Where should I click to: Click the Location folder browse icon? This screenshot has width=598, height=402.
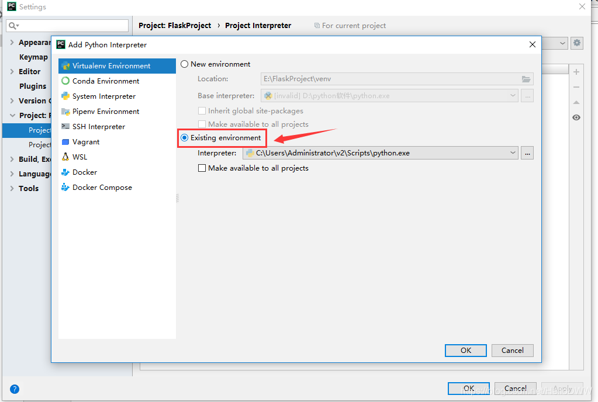point(526,79)
